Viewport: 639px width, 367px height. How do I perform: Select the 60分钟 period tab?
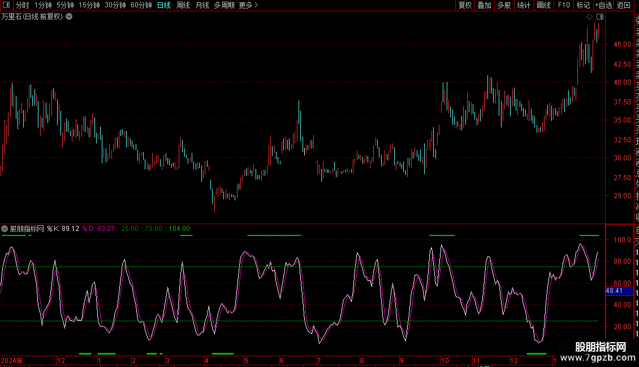tap(141, 5)
